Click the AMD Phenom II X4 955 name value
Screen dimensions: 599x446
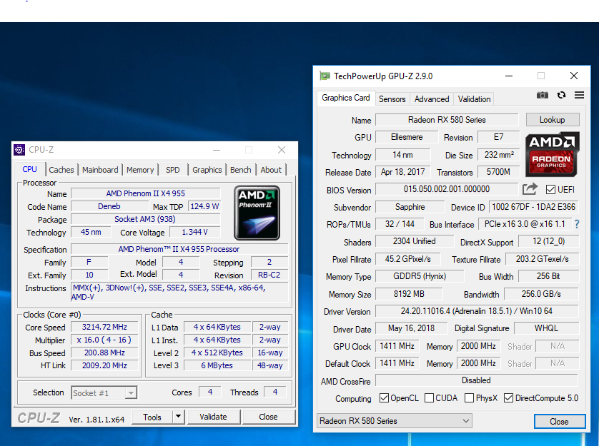click(146, 193)
